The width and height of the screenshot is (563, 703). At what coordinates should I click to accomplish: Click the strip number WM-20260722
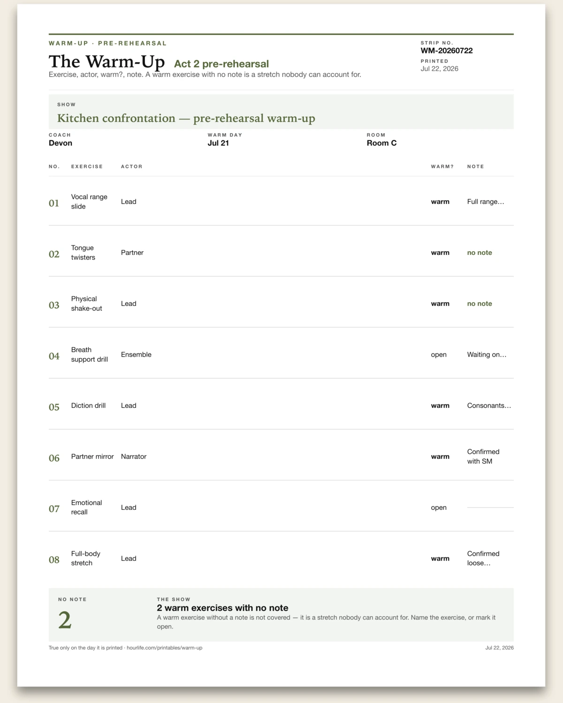tap(447, 51)
